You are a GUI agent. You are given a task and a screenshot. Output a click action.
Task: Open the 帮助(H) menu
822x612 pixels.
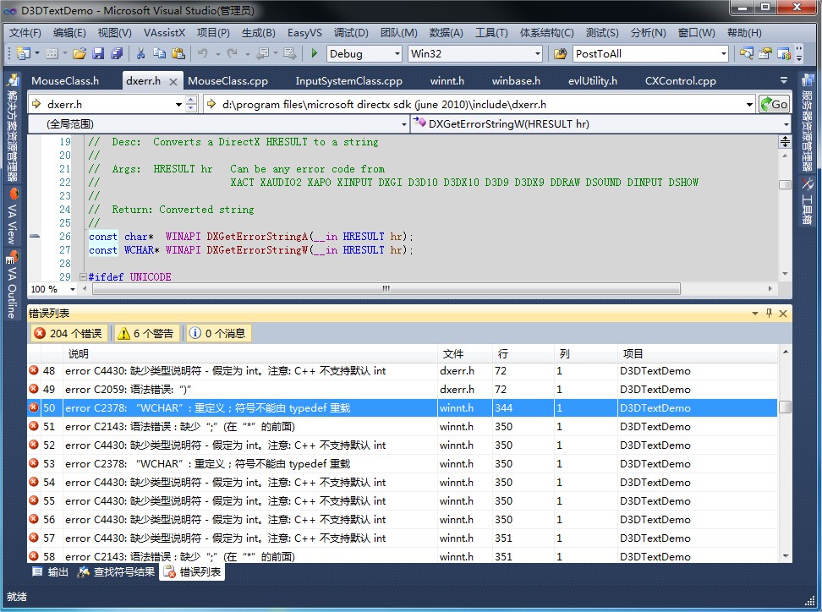coord(744,32)
